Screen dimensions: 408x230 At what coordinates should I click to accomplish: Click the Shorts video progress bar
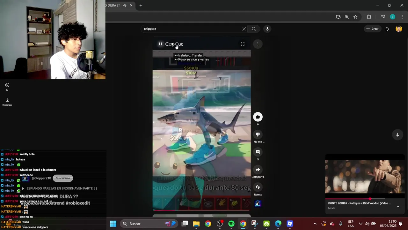pos(201,210)
